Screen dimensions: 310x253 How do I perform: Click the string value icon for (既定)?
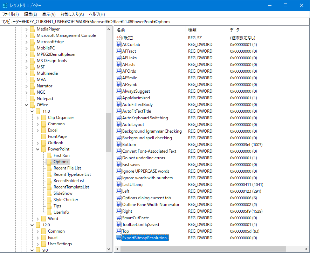tap(119, 38)
